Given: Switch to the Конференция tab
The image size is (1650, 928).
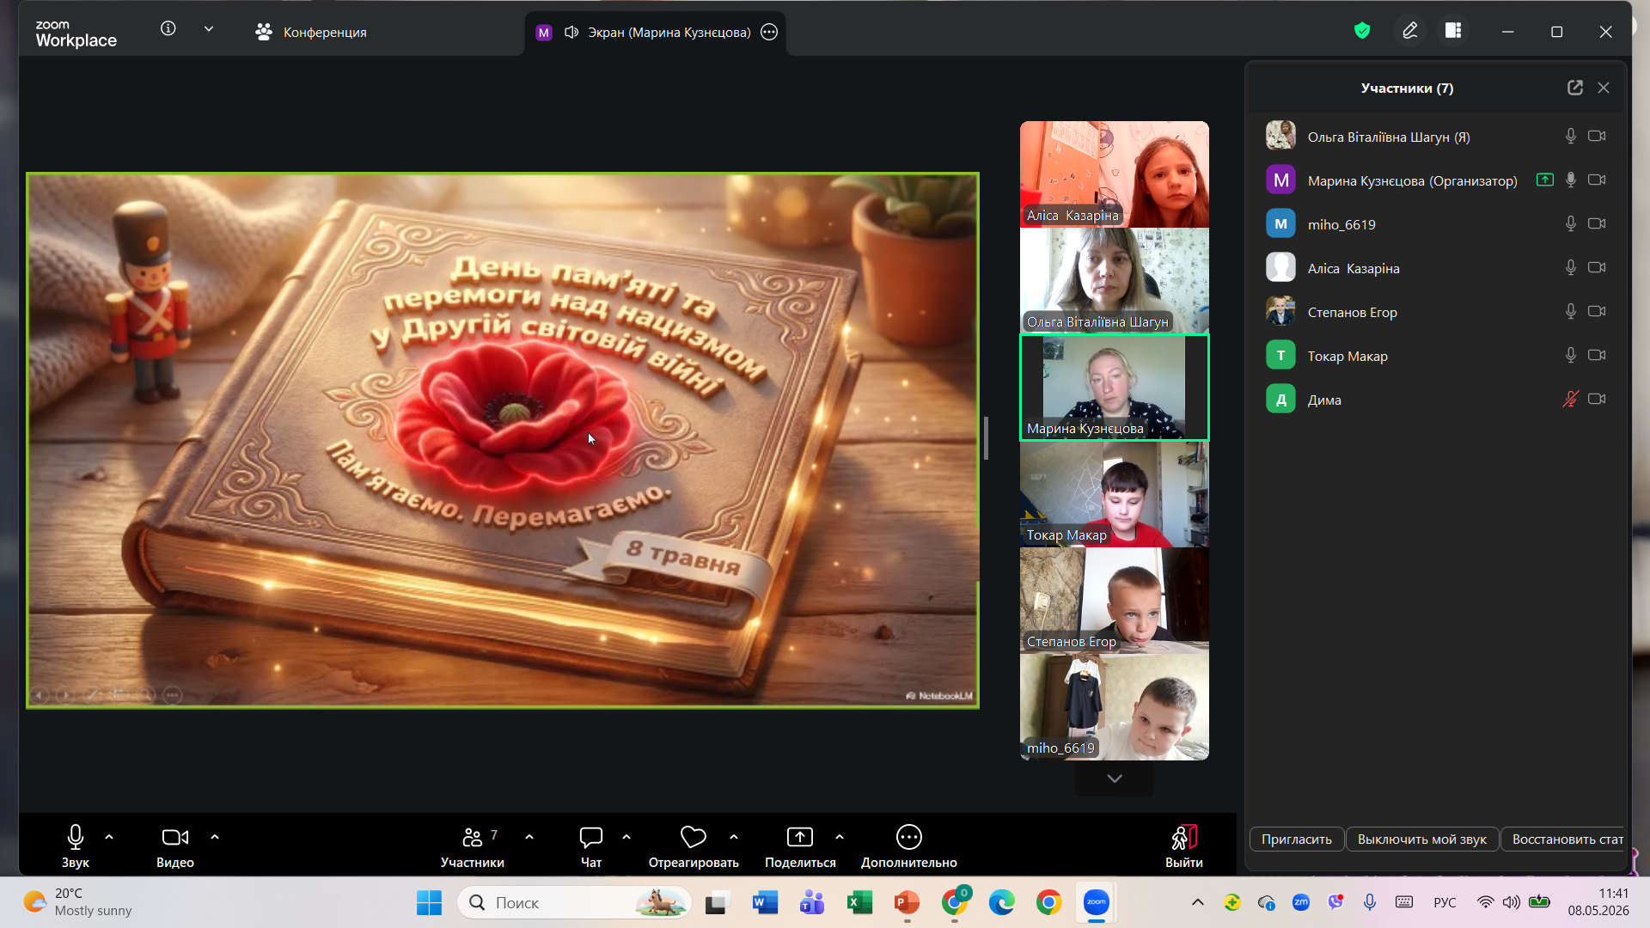Looking at the screenshot, I should (311, 32).
